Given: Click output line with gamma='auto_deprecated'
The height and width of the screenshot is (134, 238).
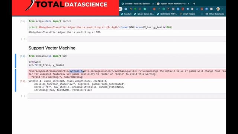Looking at the screenshot, I should pos(80,84).
